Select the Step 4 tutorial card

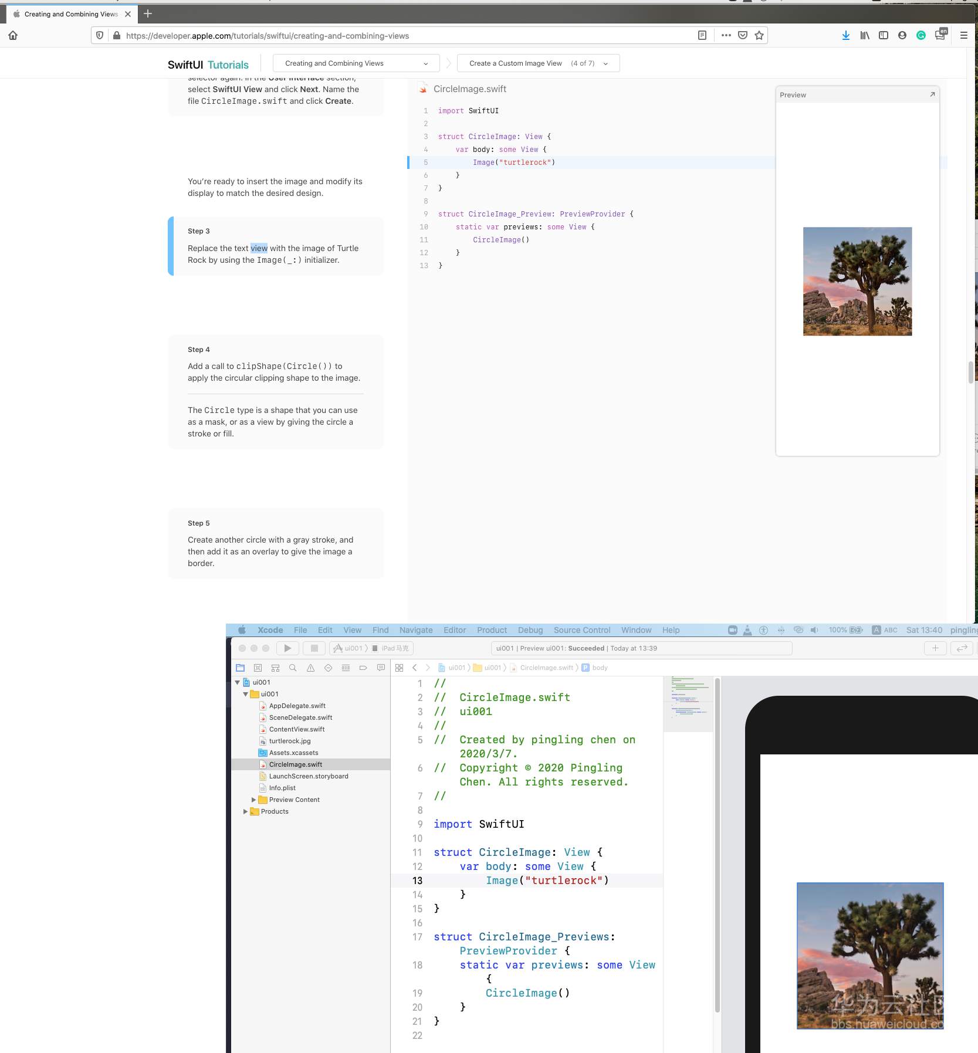[276, 391]
